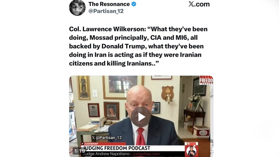279x157 pixels.
Task: Click the blue verified badge
Action: click(134, 4)
